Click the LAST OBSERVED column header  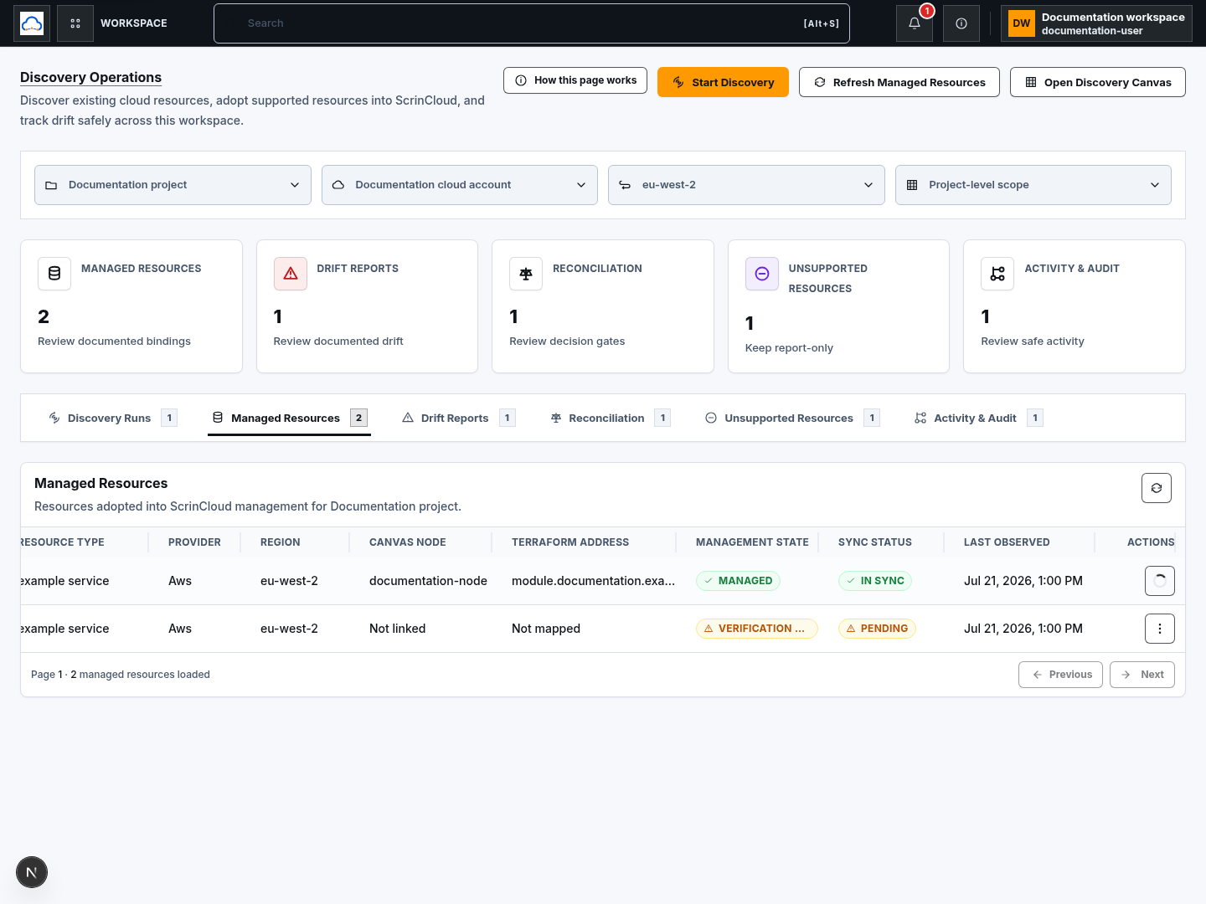point(1007,542)
